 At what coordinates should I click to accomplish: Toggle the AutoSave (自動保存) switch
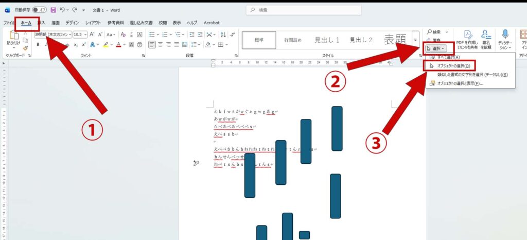click(x=39, y=10)
